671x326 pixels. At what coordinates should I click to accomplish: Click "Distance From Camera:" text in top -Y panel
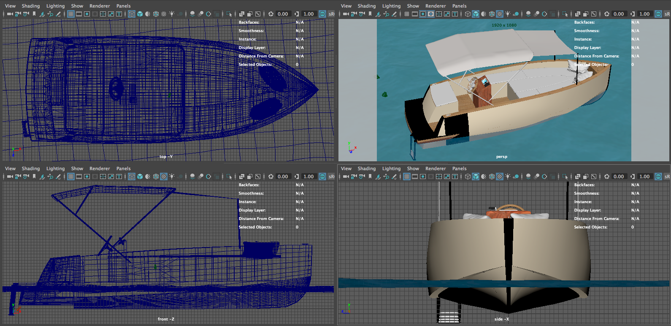tap(261, 56)
